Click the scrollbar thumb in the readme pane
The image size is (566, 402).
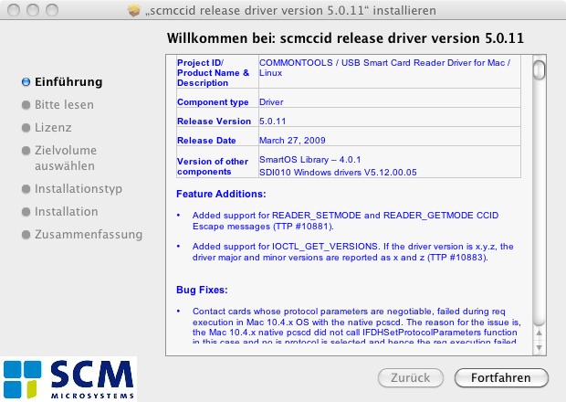(x=540, y=70)
